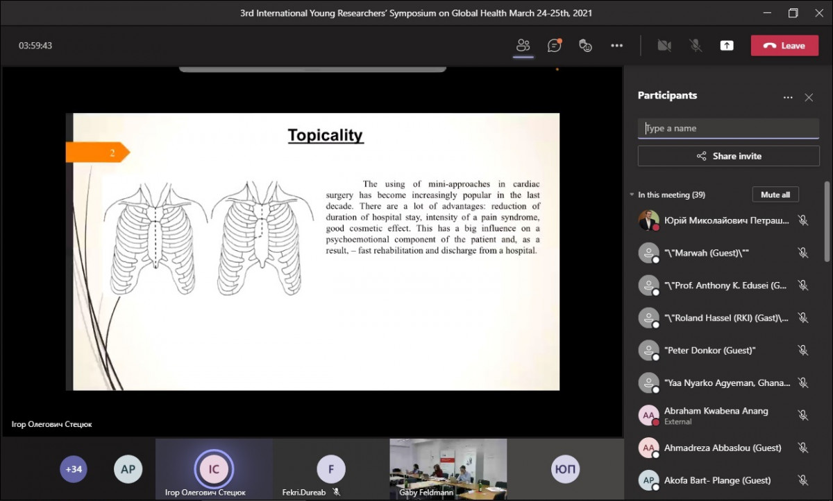
Task: Toggle the microphone mute button
Action: point(695,46)
